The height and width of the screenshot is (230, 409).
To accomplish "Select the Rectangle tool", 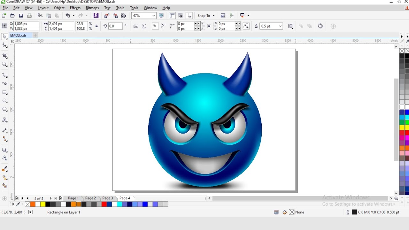I will coord(4,92).
